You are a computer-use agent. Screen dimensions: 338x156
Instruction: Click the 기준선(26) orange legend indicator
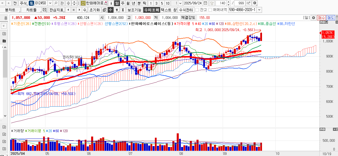tap(22, 24)
